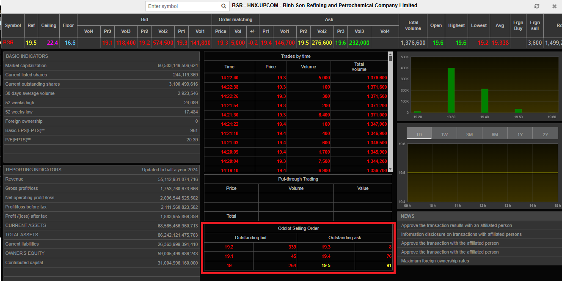This screenshot has height=281, width=562.
Task: Click the OWNER'S EQUITY row
Action: [102, 253]
